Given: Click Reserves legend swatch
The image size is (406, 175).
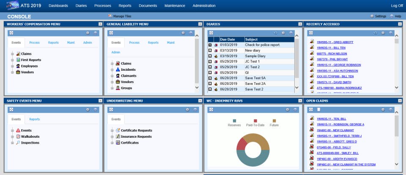Looking at the screenshot, I should (x=235, y=121).
